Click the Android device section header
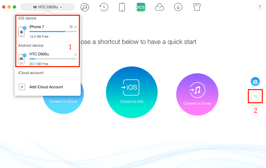 31,45
